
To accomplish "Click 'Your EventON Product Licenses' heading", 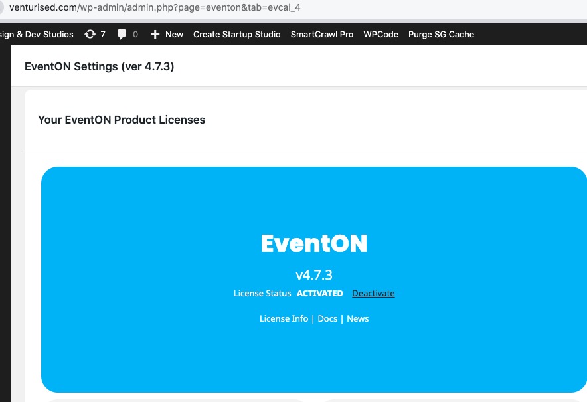I will (x=122, y=120).
